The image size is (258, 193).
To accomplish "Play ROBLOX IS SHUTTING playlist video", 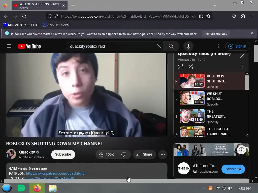I will (209, 81).
